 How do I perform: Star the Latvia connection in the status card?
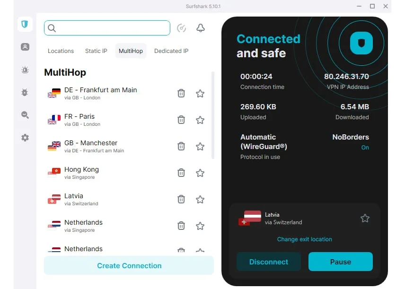click(x=365, y=218)
